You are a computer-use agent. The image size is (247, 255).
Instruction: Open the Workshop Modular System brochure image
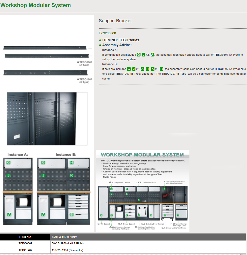(x=142, y=191)
